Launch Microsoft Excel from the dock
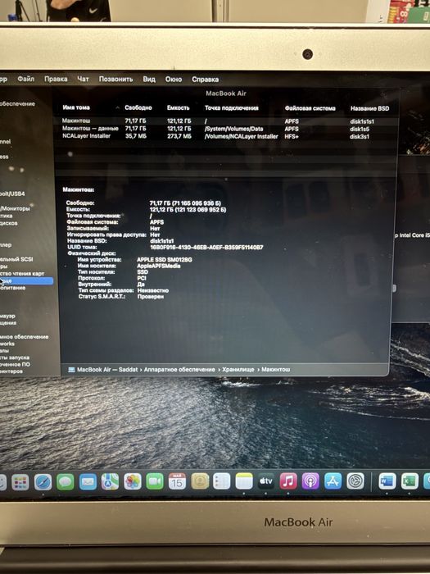Viewport: 430px width, 574px height. tap(410, 481)
